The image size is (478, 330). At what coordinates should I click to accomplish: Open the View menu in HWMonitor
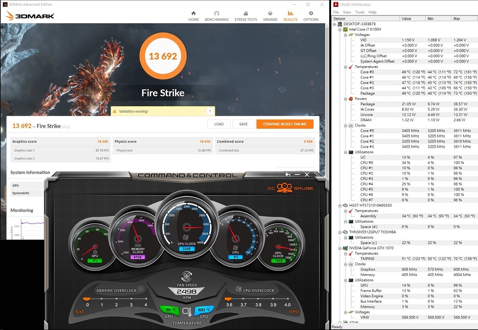tap(347, 12)
